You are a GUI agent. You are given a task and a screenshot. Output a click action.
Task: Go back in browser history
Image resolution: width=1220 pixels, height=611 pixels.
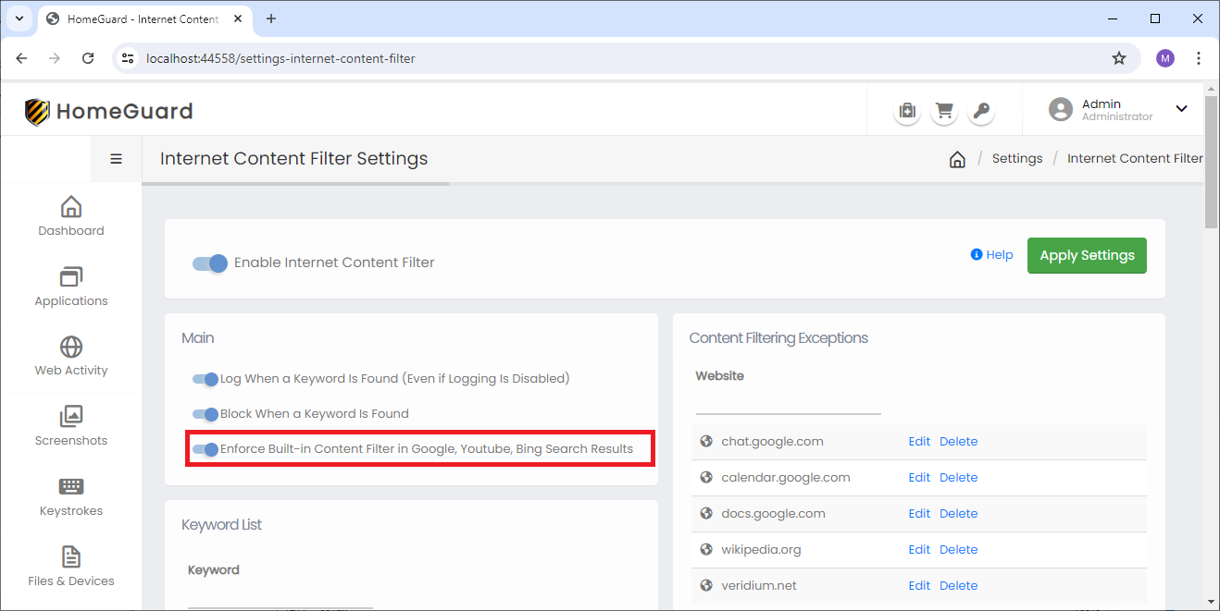tap(21, 58)
